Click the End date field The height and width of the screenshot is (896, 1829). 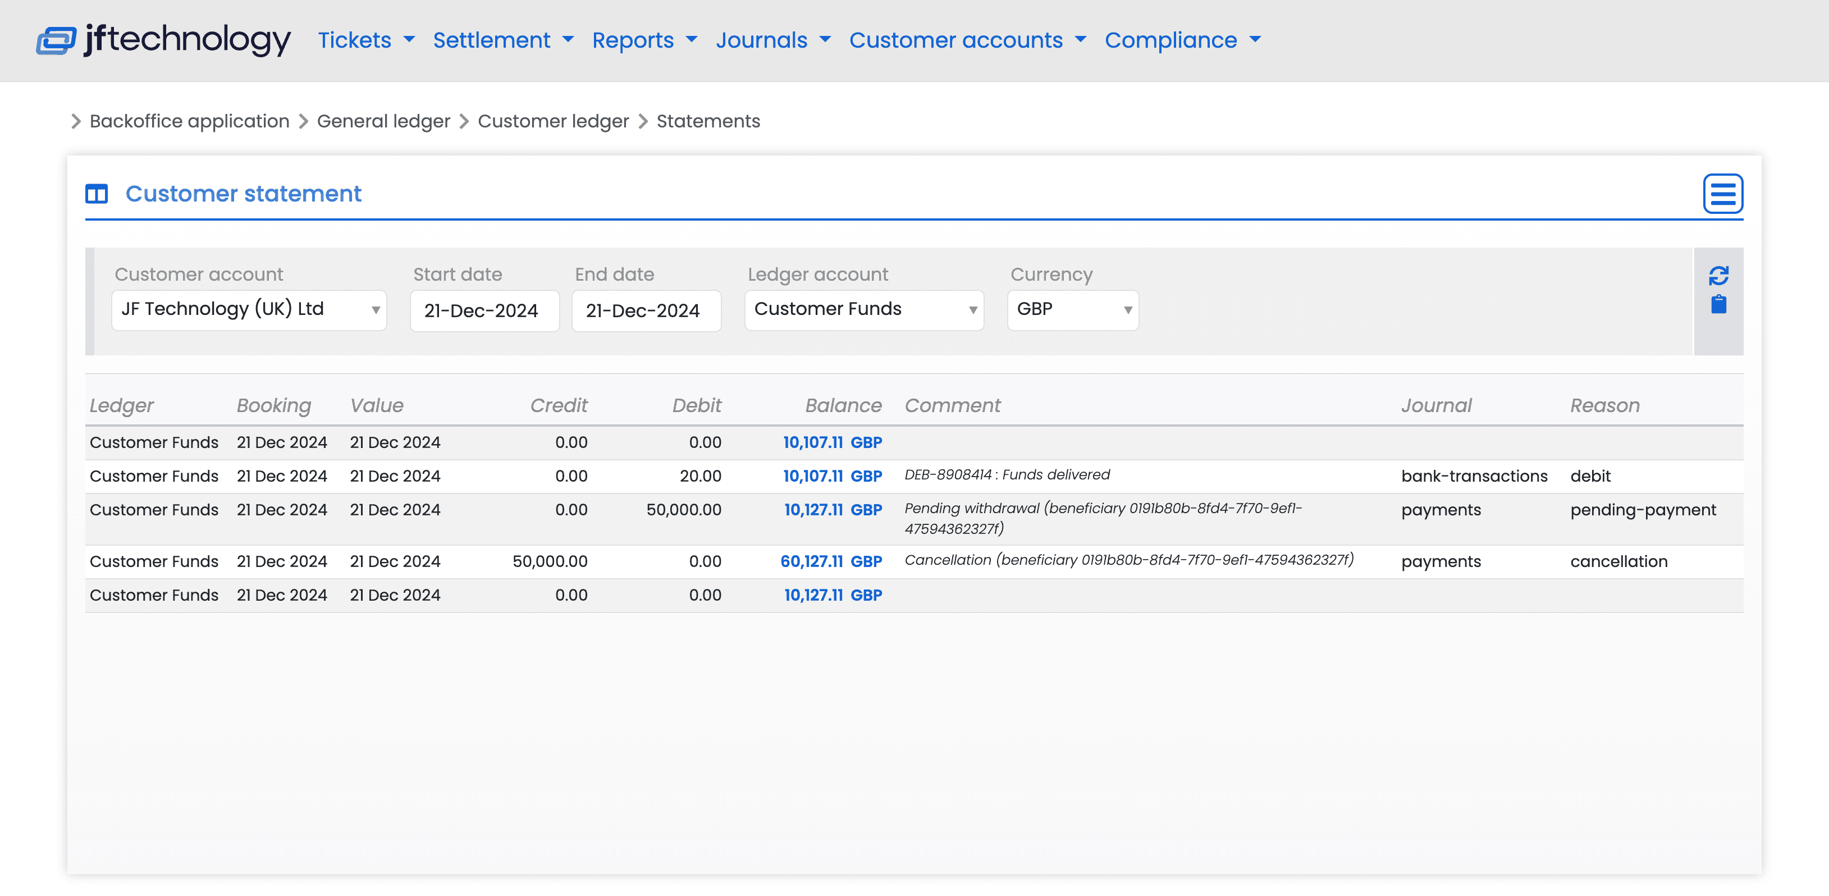(x=646, y=310)
